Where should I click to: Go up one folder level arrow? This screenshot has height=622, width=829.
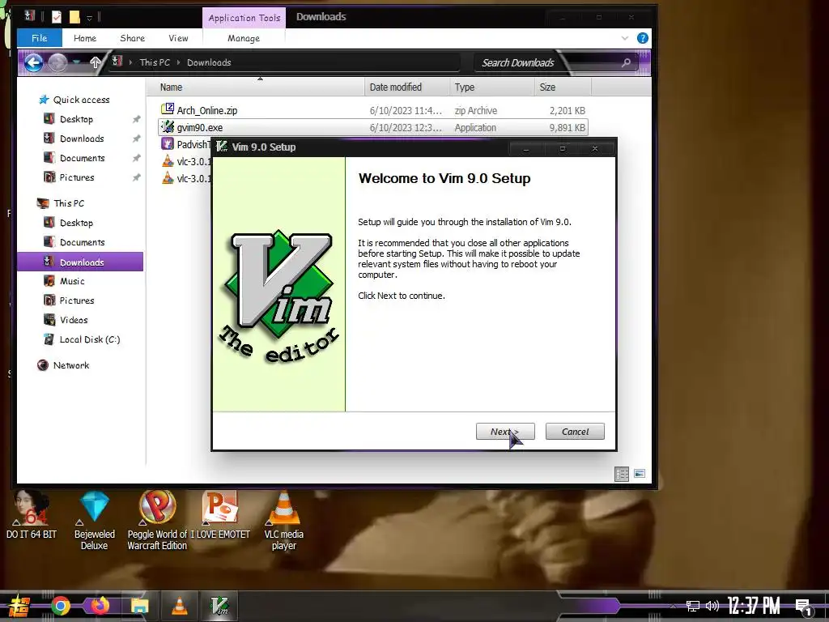96,62
